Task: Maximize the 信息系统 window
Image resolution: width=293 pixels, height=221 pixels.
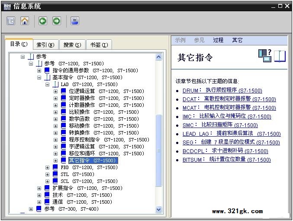Action: [280, 6]
